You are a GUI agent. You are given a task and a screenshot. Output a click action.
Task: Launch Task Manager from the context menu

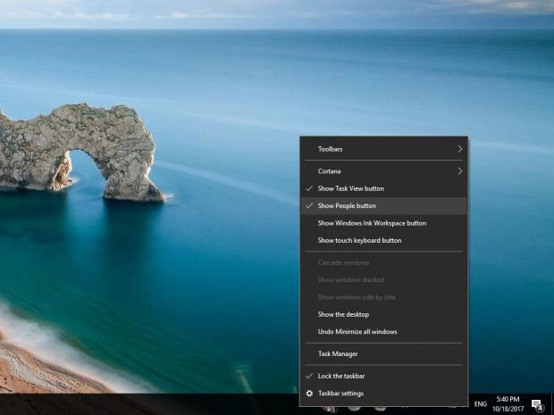click(x=338, y=353)
